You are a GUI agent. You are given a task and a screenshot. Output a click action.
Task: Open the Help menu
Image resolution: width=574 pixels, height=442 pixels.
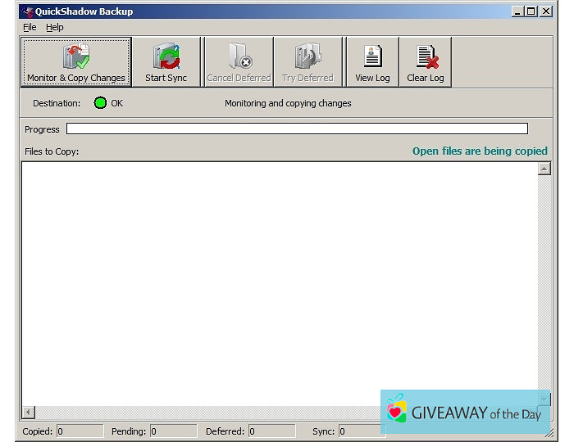coord(55,27)
